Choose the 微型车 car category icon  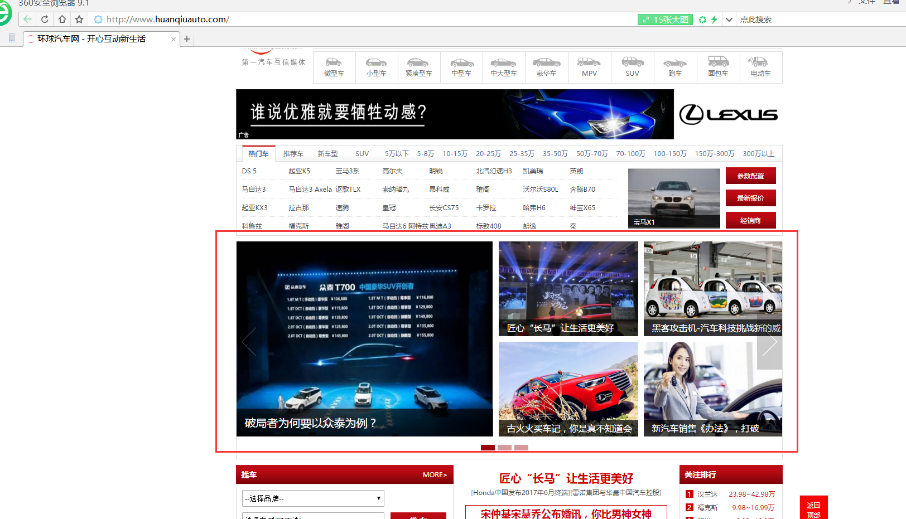coord(334,67)
